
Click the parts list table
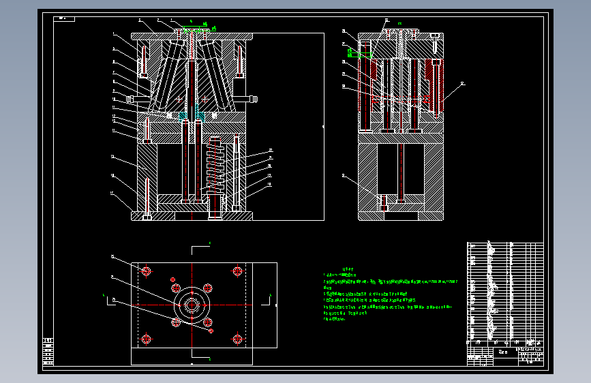point(505,294)
